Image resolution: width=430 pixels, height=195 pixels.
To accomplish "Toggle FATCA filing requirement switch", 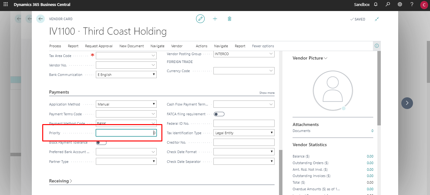I will (x=219, y=114).
